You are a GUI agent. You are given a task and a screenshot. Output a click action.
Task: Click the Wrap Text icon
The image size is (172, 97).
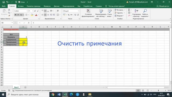coord(58,11)
